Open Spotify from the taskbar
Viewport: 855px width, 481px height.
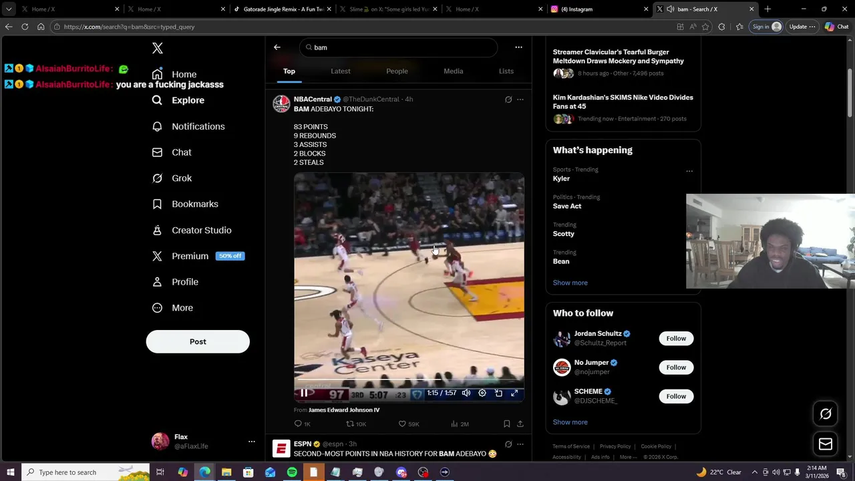[x=292, y=472]
